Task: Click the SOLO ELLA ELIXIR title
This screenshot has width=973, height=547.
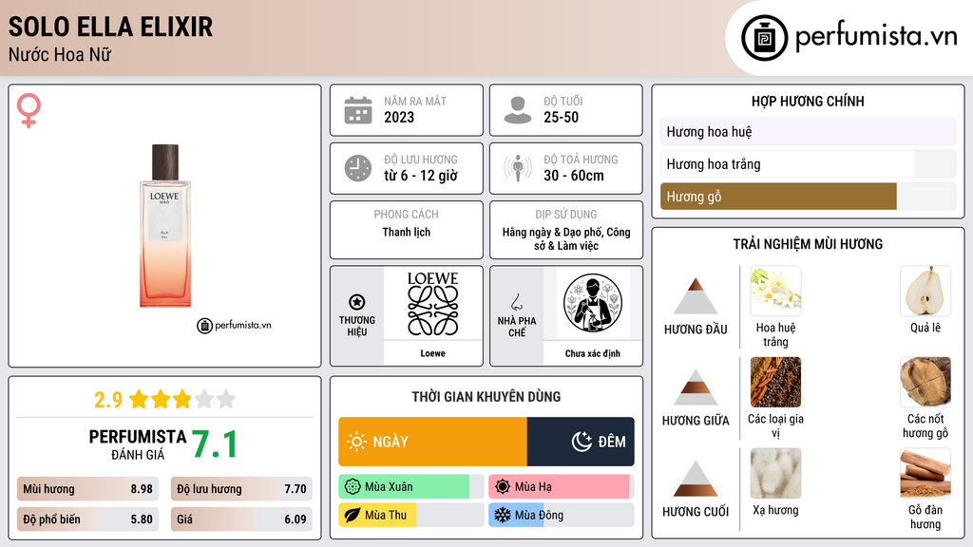Action: click(110, 27)
